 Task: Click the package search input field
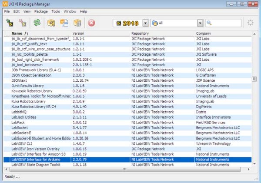(x=224, y=23)
